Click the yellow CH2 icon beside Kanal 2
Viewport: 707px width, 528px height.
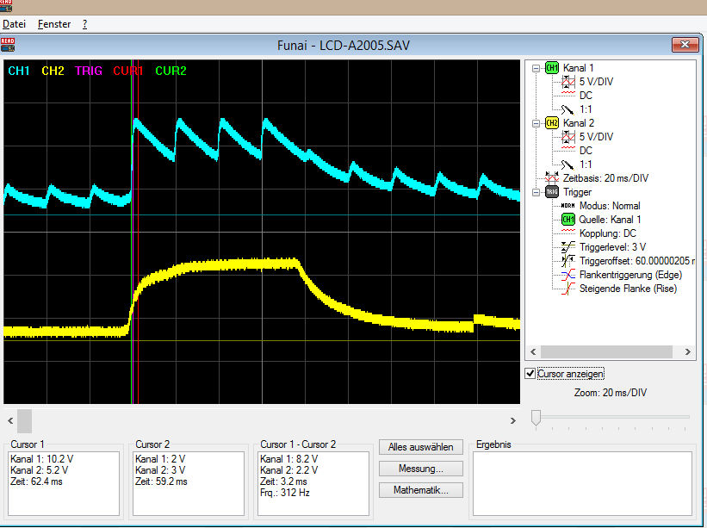tap(552, 123)
